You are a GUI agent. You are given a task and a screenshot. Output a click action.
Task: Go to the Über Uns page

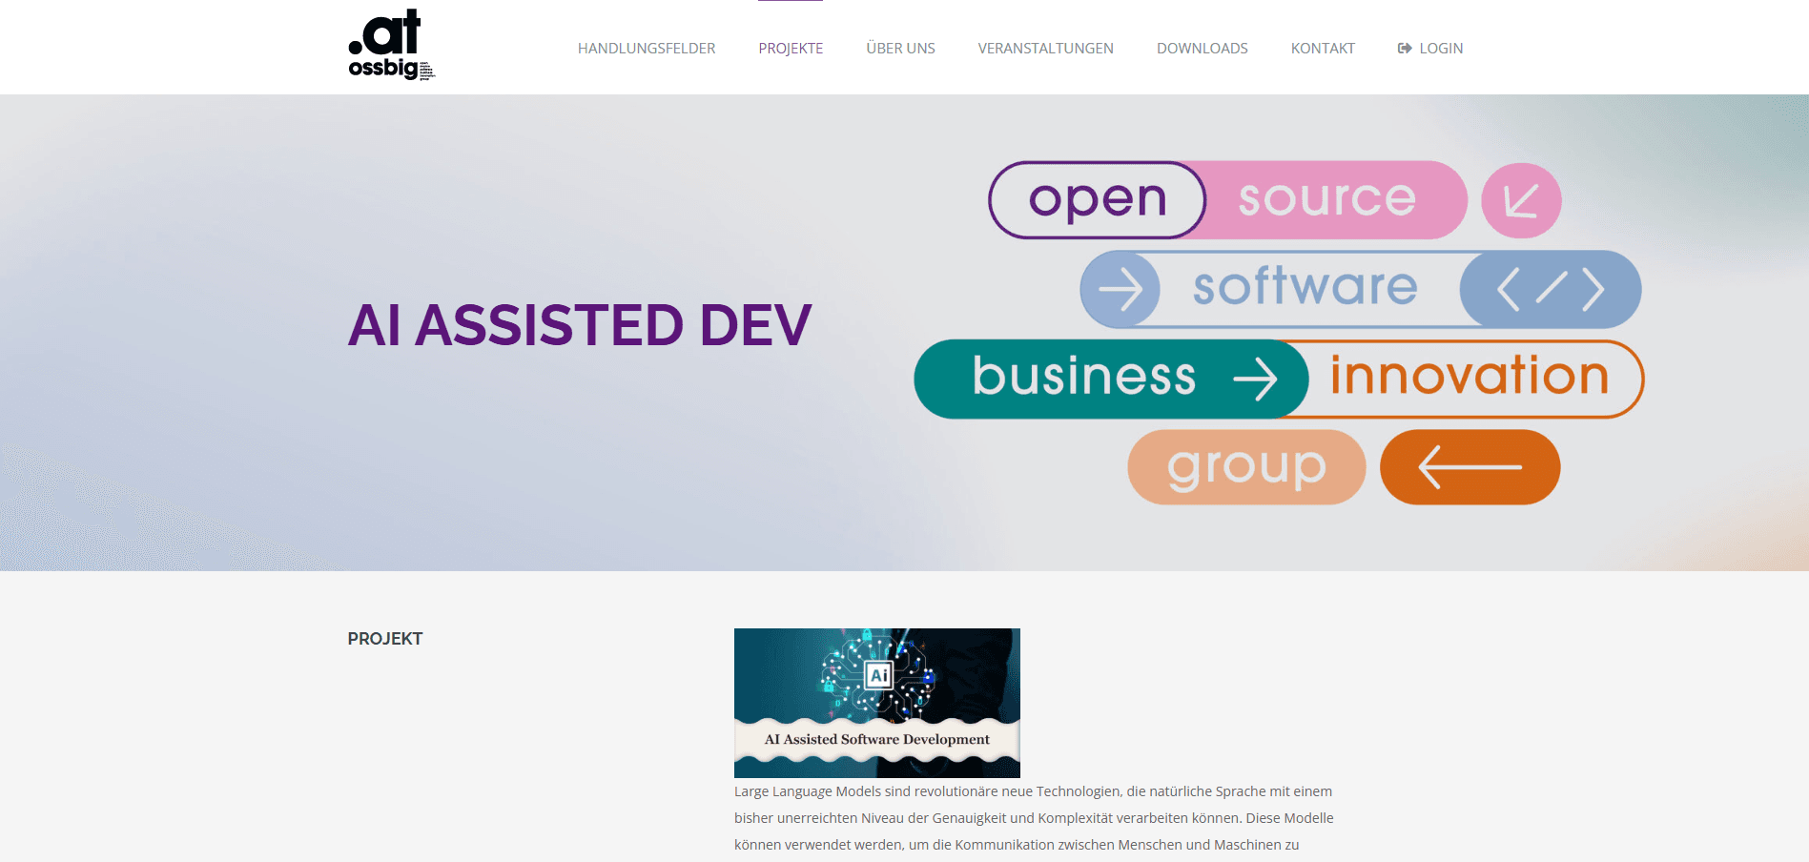900,49
